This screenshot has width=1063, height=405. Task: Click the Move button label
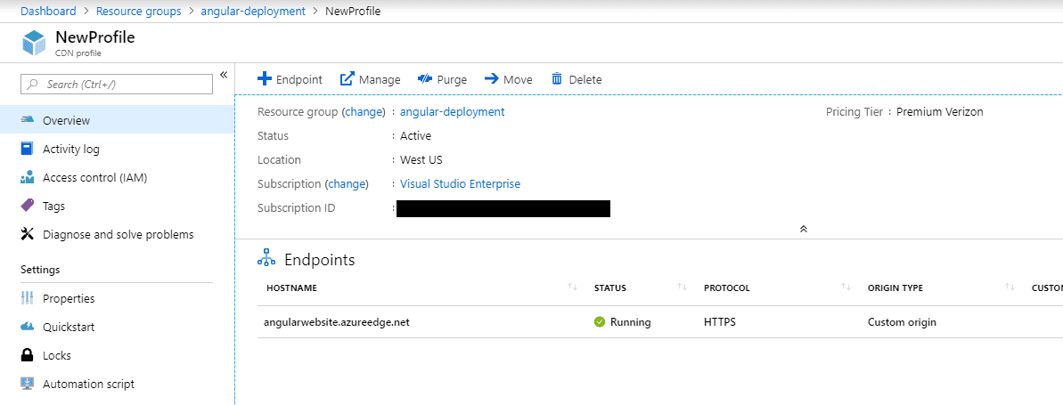[518, 79]
